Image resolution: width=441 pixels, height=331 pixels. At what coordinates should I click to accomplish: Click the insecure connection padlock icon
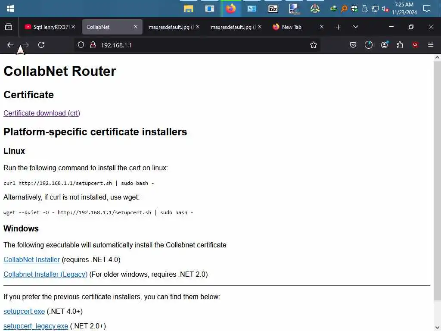point(93,45)
